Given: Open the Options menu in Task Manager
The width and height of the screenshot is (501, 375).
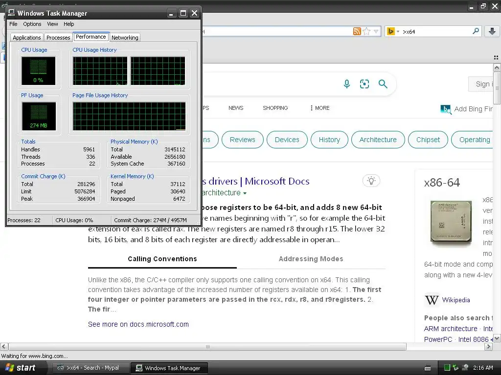Looking at the screenshot, I should click(32, 24).
